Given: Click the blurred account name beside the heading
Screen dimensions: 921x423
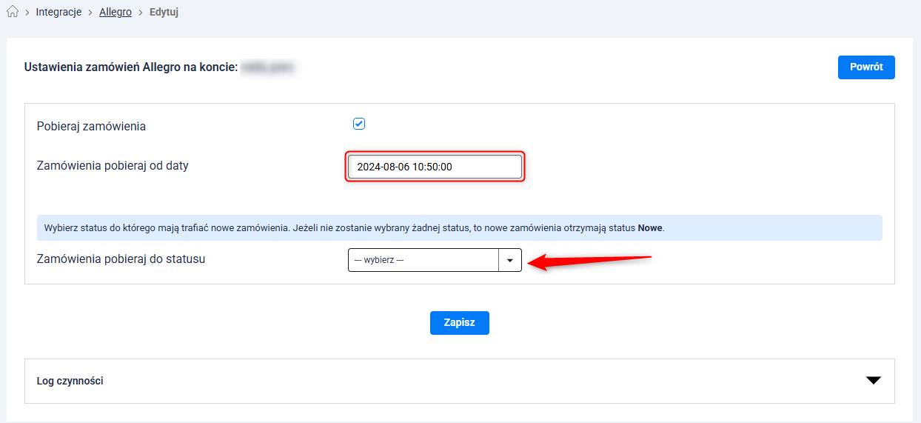Looking at the screenshot, I should pos(269,67).
